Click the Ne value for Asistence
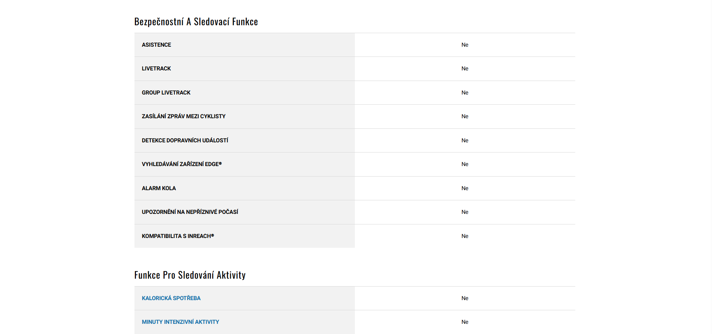Viewport: 712px width, 334px height. point(465,45)
